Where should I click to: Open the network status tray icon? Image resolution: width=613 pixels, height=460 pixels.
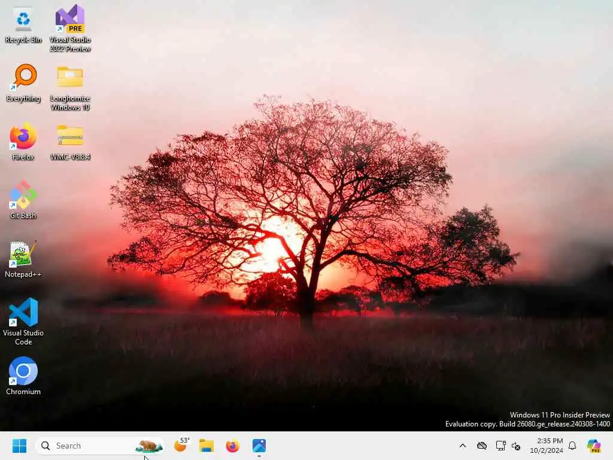click(x=500, y=446)
